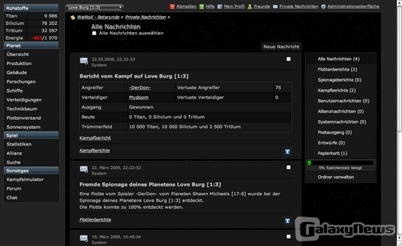402x246 pixels.
Task: Select checkbox of 19. März 2009 message
Action: tap(288, 237)
